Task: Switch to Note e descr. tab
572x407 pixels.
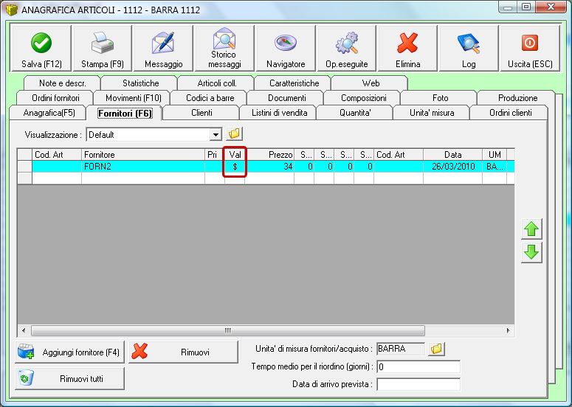Action: [63, 83]
